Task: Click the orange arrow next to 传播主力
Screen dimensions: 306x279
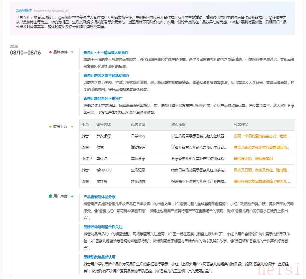Action: [72, 127]
